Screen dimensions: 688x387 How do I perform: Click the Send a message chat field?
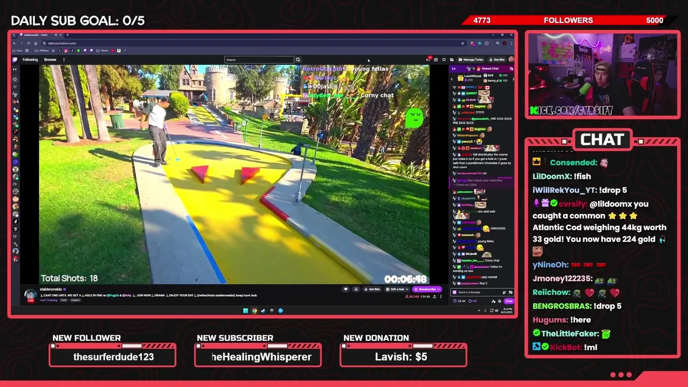(482, 292)
